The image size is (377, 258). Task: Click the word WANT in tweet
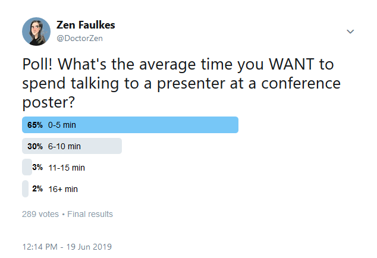click(291, 64)
